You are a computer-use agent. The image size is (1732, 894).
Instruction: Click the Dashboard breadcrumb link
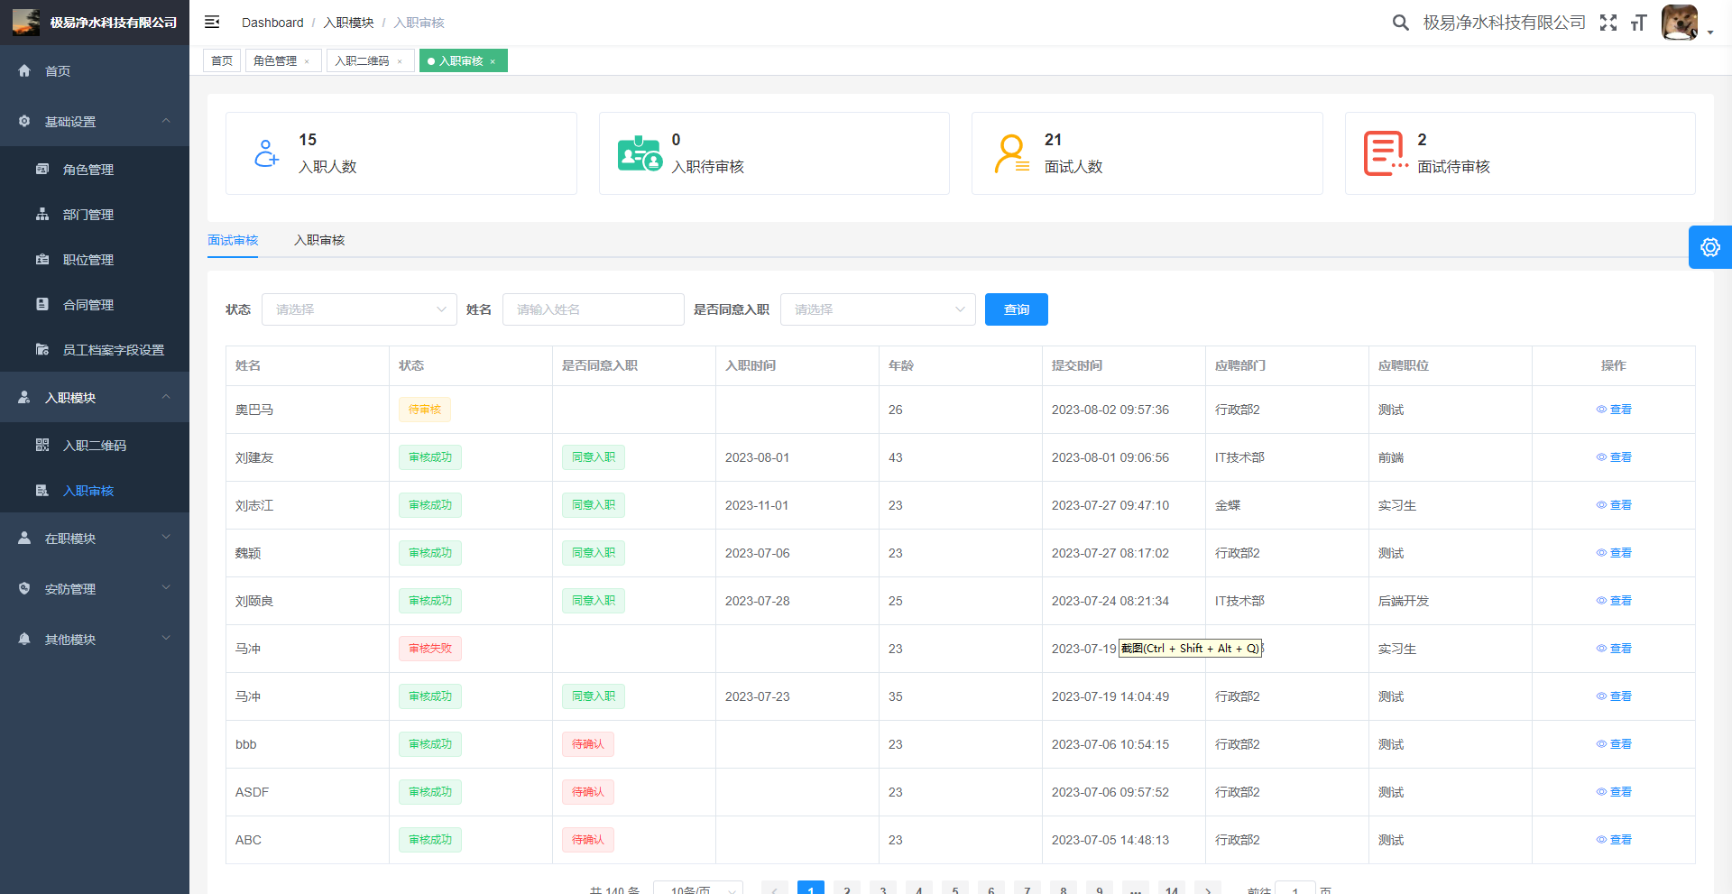coord(272,23)
